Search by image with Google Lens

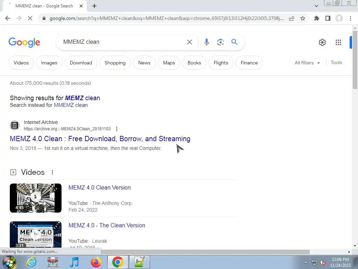tap(220, 42)
